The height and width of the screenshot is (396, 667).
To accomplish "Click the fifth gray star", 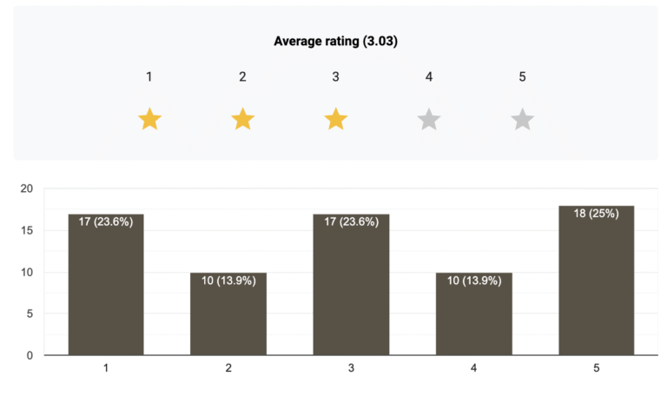I will pos(522,120).
